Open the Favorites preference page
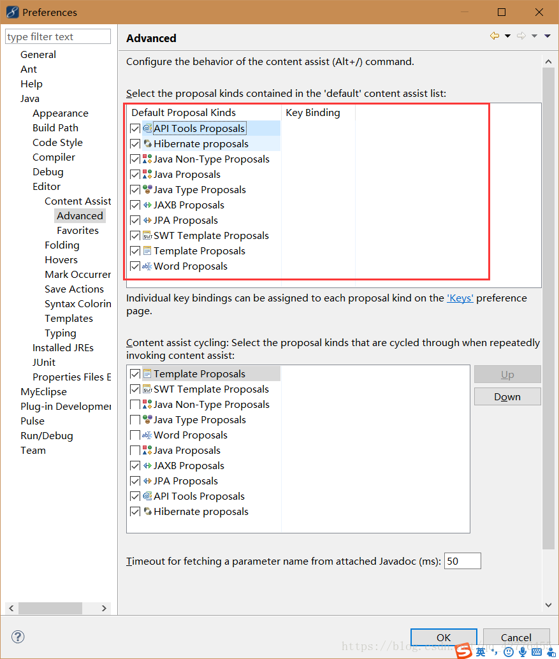Viewport: 559px width, 659px height. click(78, 231)
